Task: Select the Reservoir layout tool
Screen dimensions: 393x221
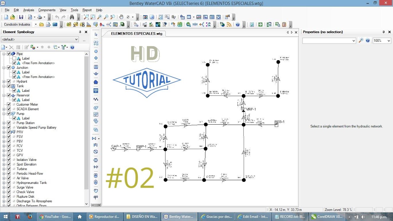Action: pos(96,74)
